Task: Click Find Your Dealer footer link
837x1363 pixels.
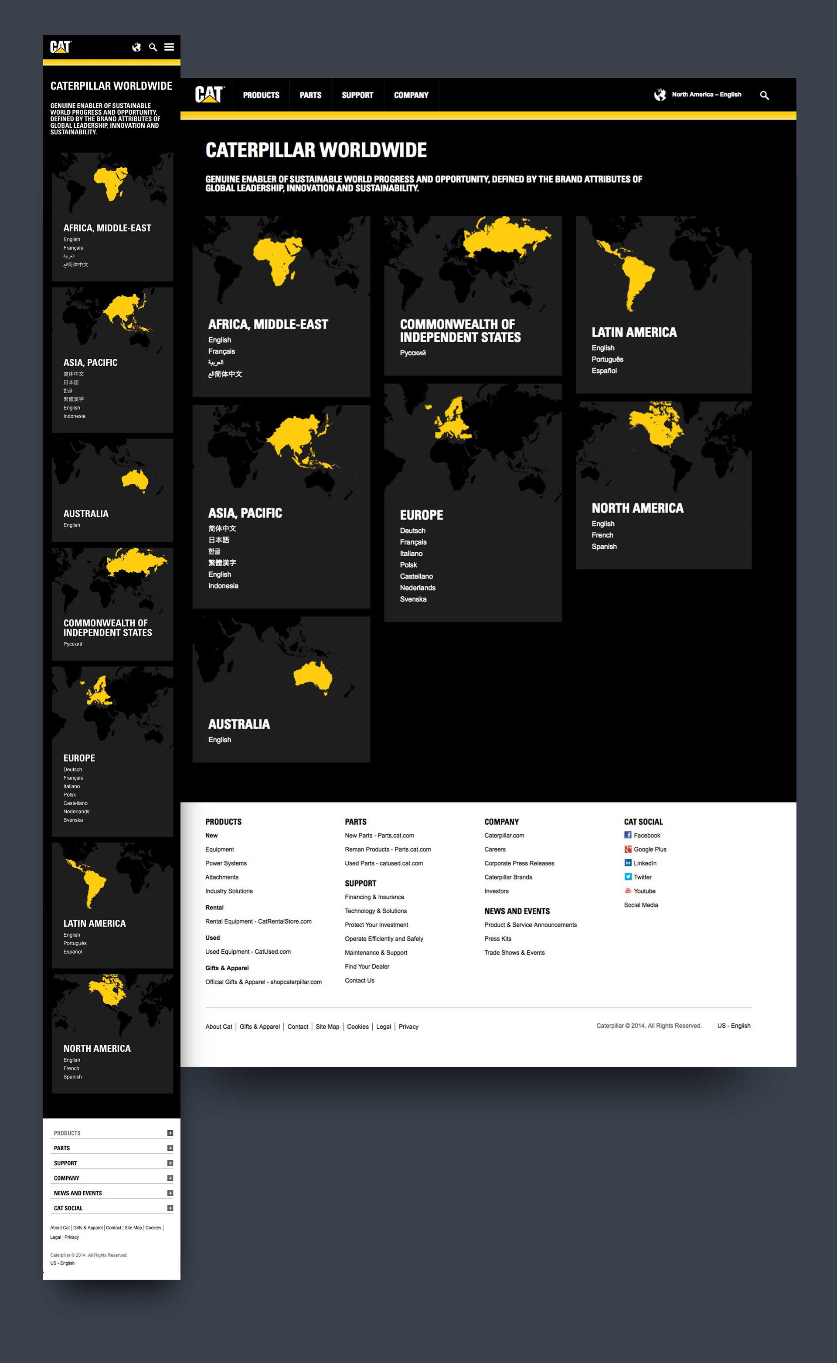Action: [367, 966]
